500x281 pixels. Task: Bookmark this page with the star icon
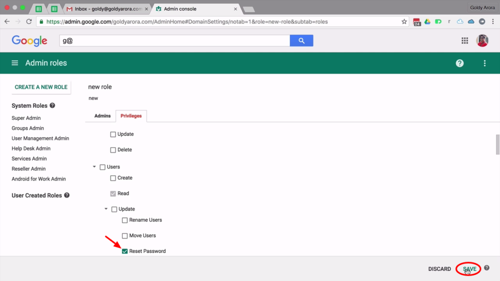tap(404, 22)
